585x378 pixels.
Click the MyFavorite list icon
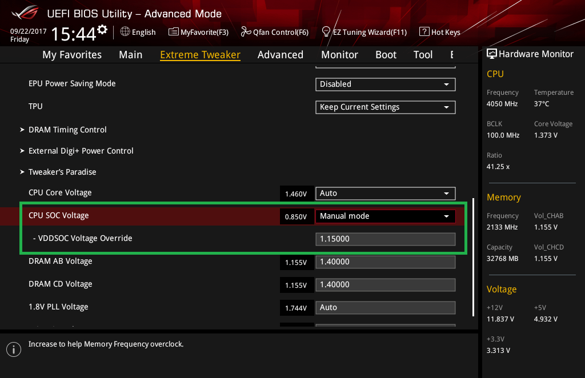tap(174, 31)
